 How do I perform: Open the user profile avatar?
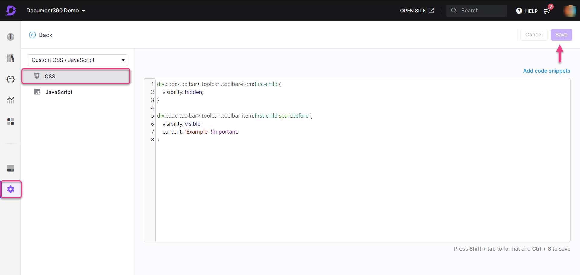[x=570, y=11]
